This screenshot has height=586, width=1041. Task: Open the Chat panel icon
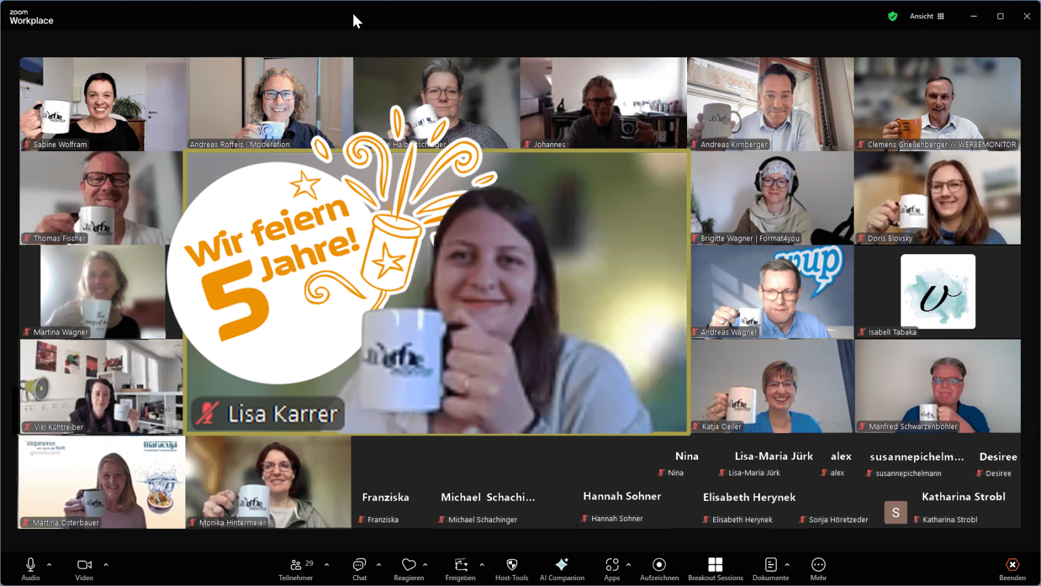click(359, 565)
